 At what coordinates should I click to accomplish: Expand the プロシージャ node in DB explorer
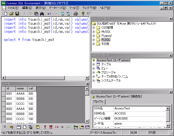click(x=93, y=72)
